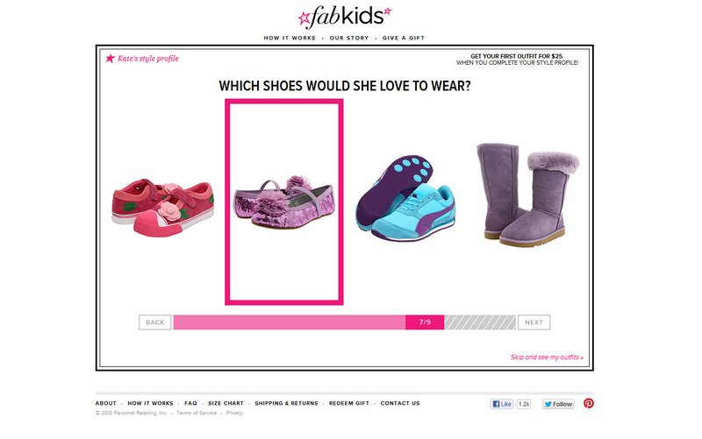Click the 7/9 progress bar indicator

pyautogui.click(x=425, y=322)
